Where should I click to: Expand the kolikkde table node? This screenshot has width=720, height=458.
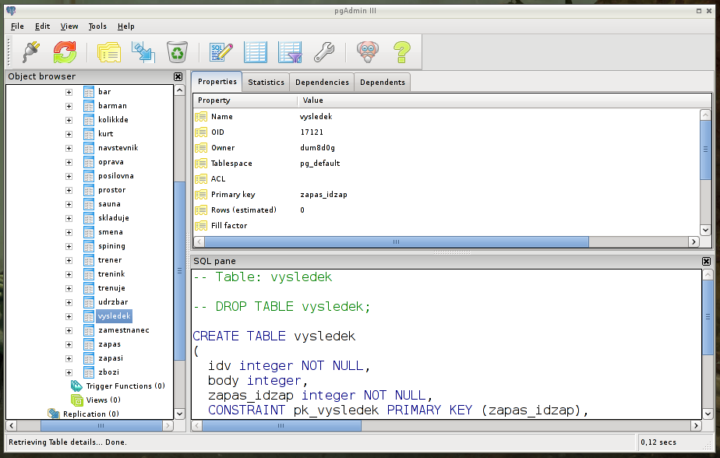coord(69,120)
